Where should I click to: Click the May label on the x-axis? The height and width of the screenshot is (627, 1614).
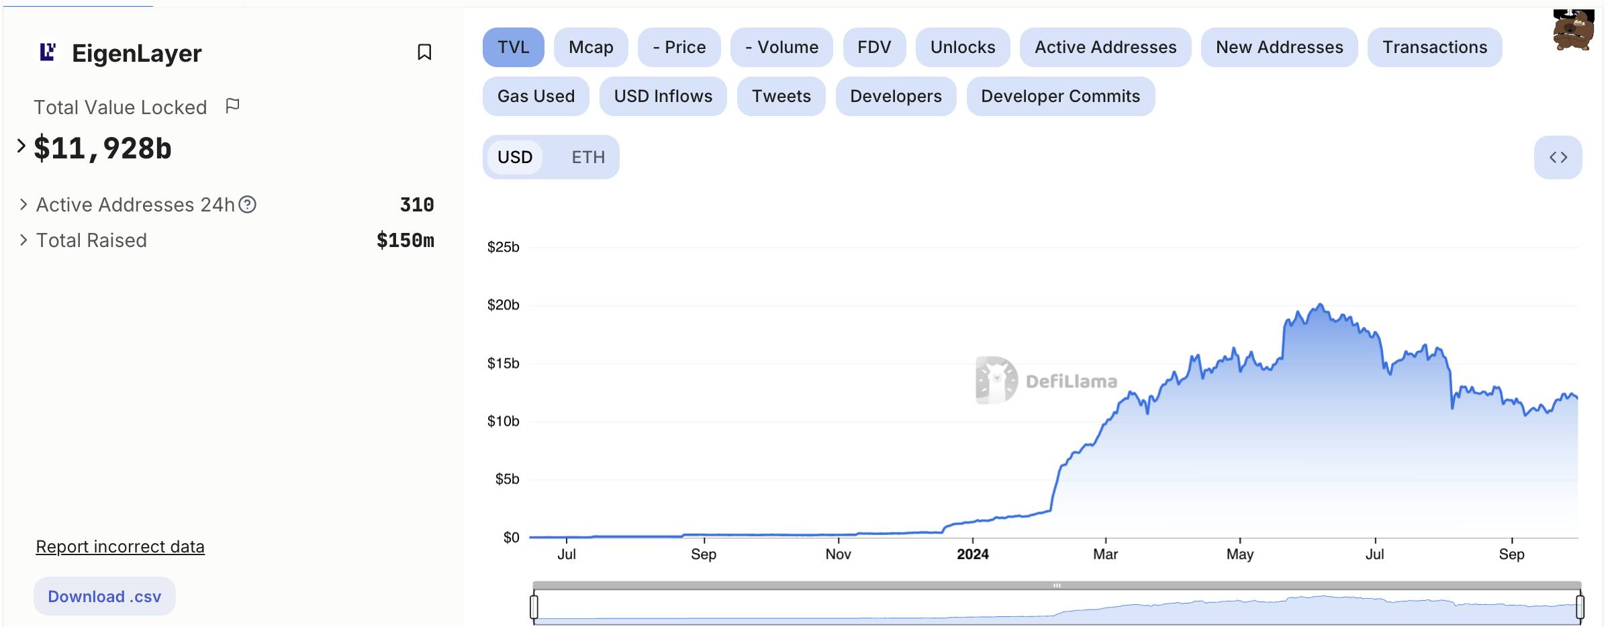coord(1240,554)
